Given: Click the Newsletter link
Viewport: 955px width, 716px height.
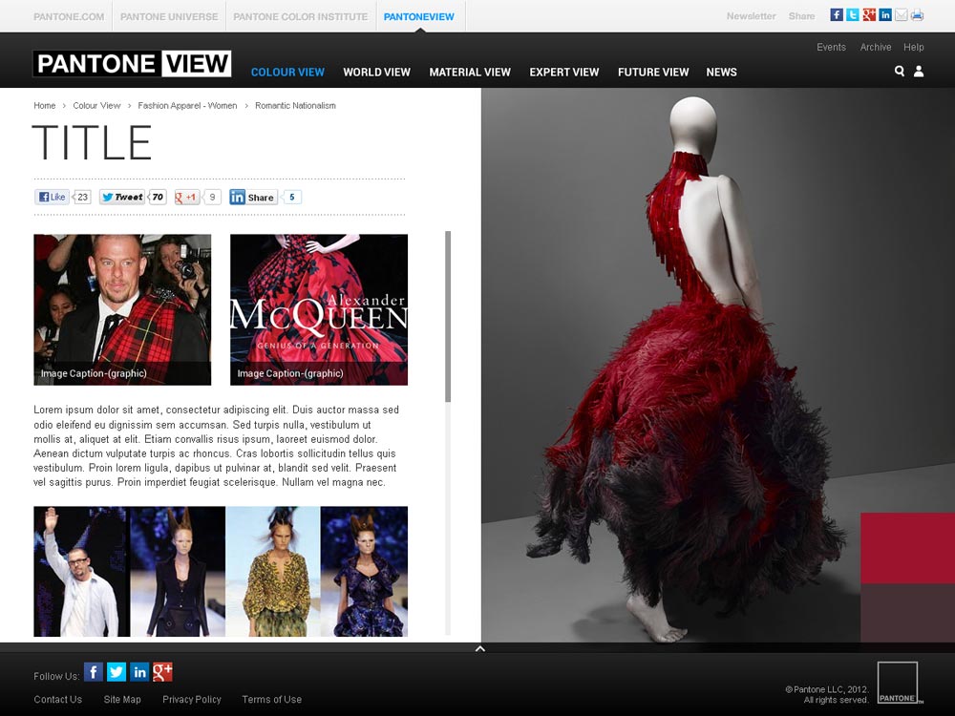Looking at the screenshot, I should pos(751,16).
